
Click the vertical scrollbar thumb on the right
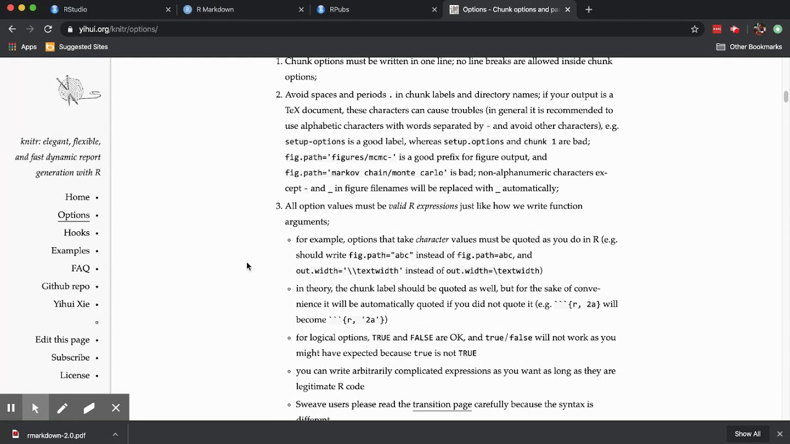click(786, 97)
